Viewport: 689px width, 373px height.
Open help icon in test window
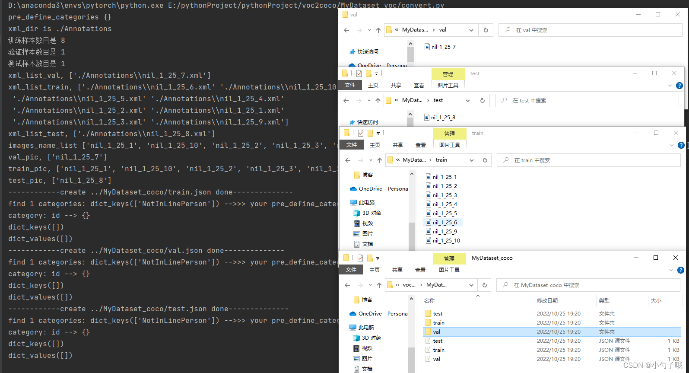[679, 86]
